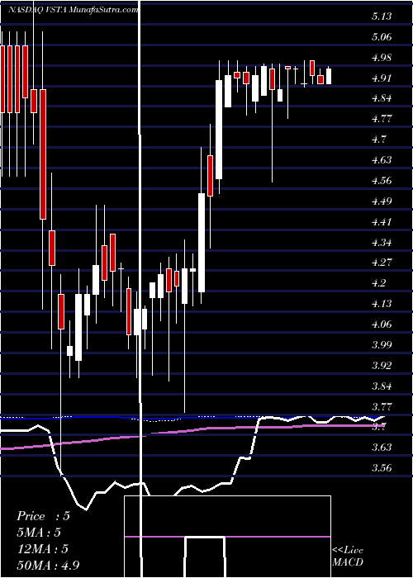Pick the 4.2 price level label

pos(378,283)
